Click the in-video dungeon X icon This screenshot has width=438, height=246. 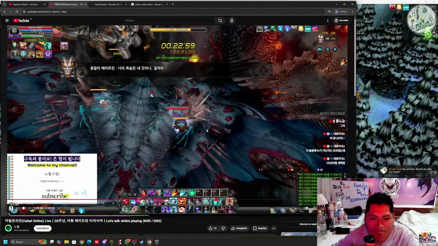coord(335,49)
